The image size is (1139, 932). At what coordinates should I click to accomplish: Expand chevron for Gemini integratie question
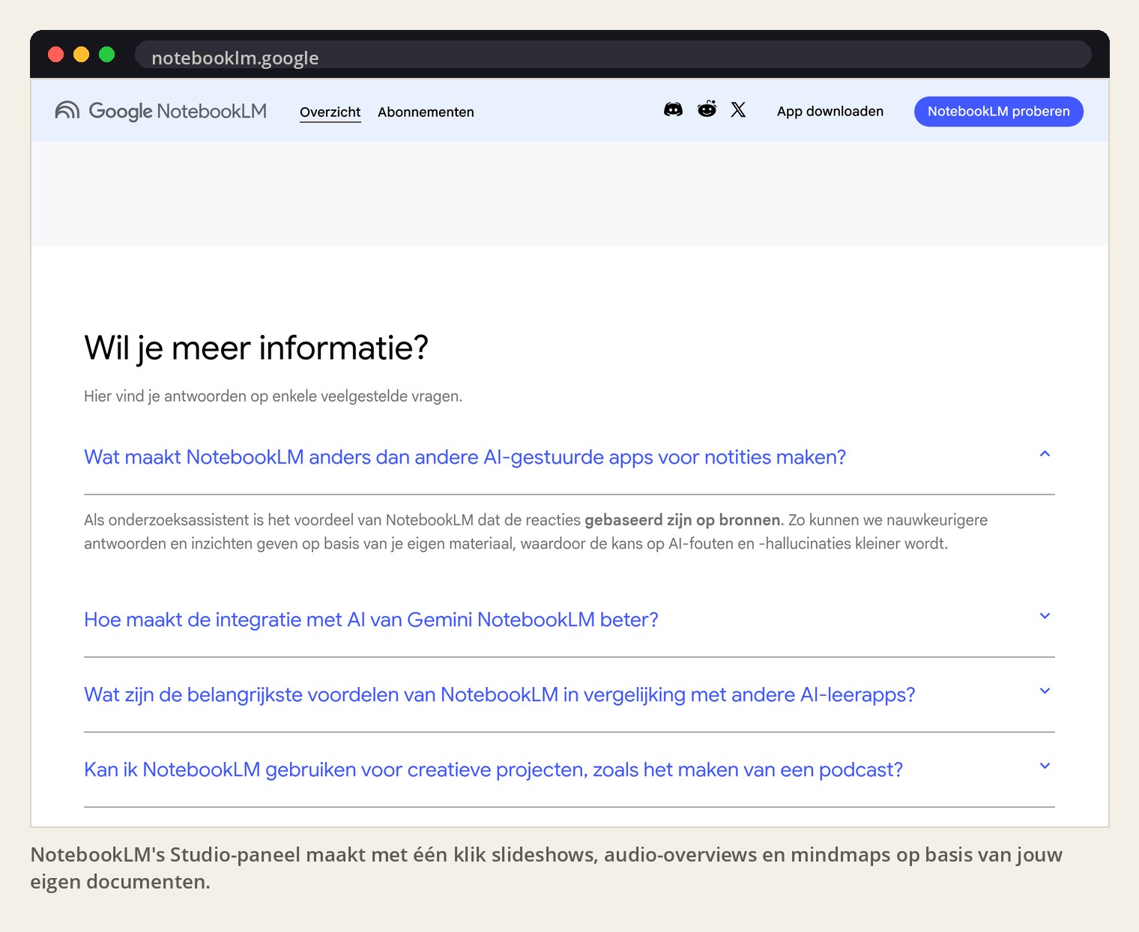(1045, 617)
